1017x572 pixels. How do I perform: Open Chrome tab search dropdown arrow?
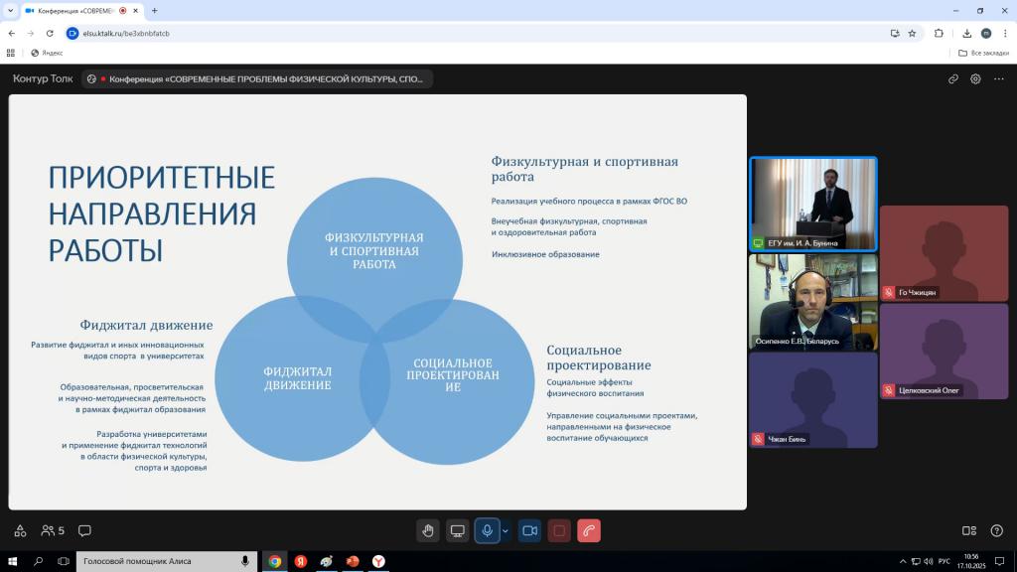click(x=10, y=11)
